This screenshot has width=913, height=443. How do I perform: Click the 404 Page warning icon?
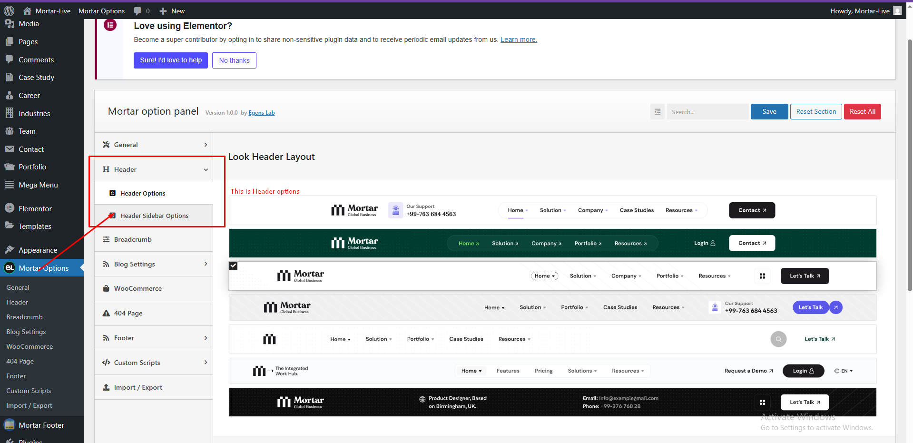106,313
